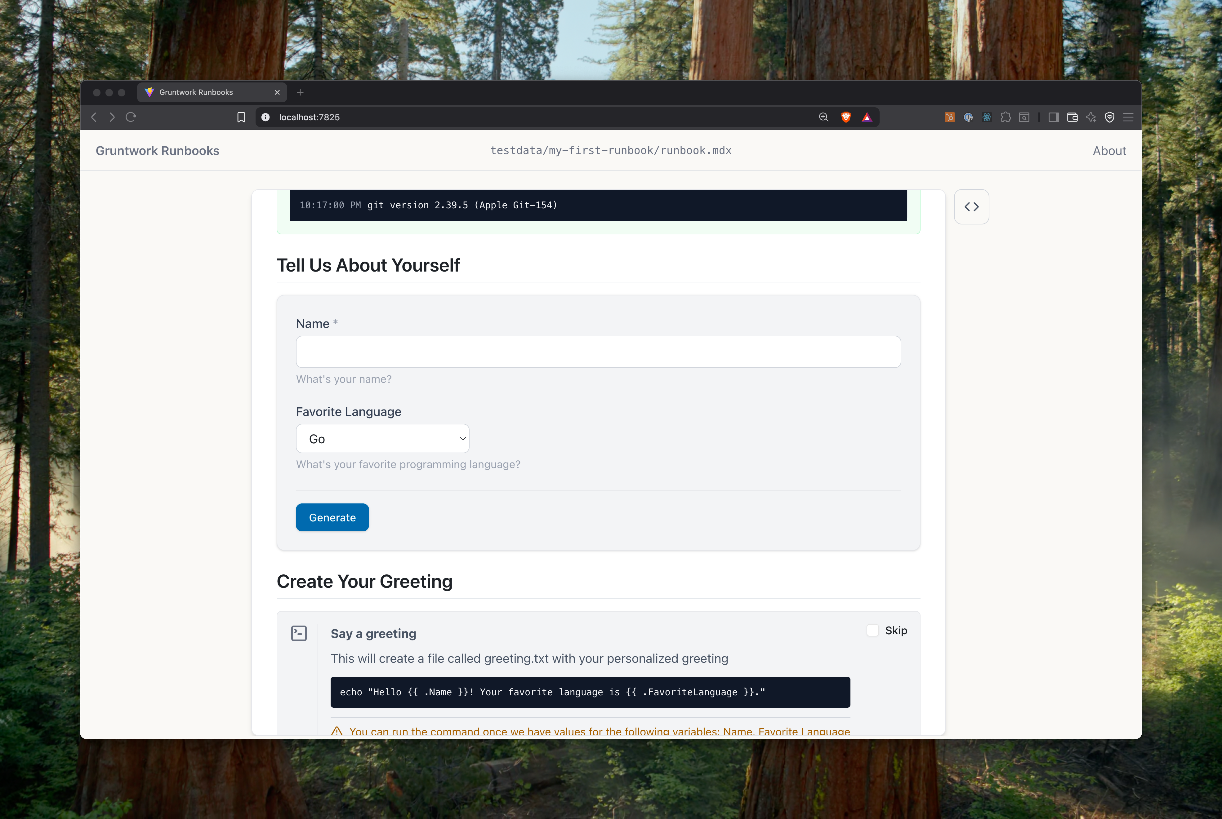Viewport: 1222px width, 819px height.
Task: Toggle the browser sidebar panel icon
Action: coord(1053,117)
